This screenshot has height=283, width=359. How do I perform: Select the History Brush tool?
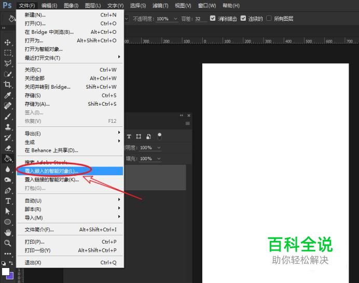8,137
